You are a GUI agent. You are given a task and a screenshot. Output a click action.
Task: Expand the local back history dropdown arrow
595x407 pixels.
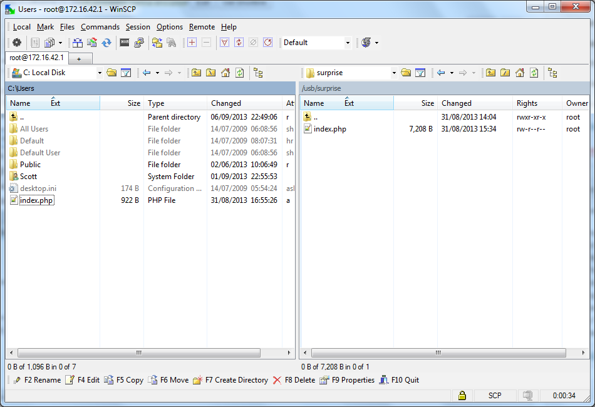point(157,73)
